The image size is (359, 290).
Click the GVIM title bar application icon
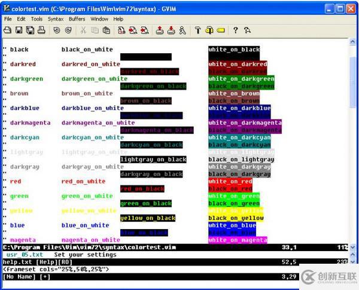pos(7,9)
